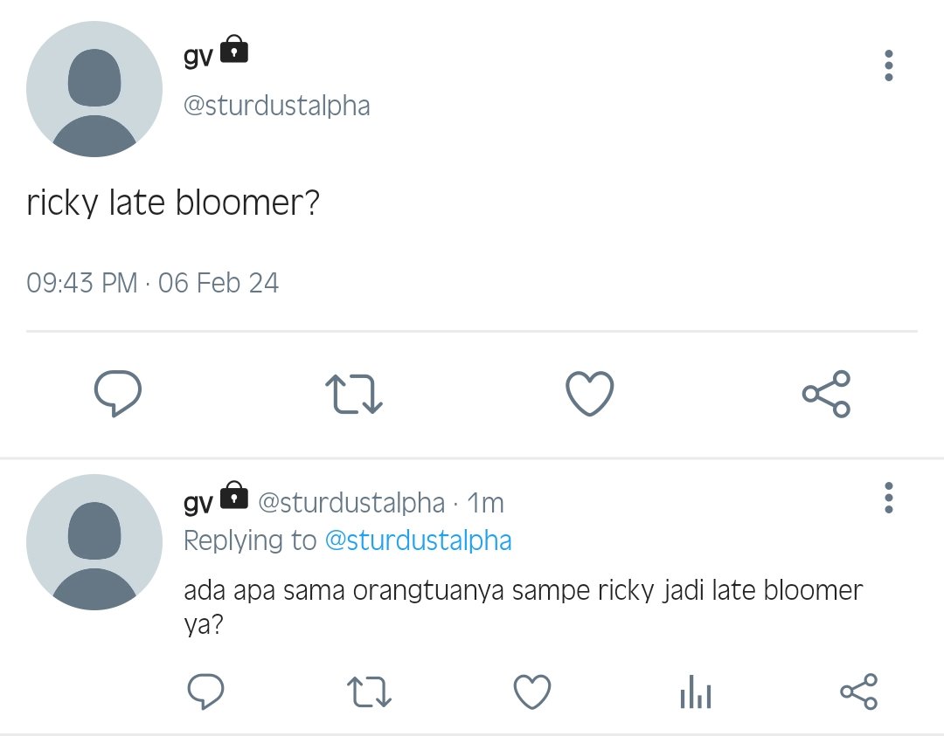Tap the 09:43 PM · 06 Feb 24 timestamp

(x=153, y=283)
